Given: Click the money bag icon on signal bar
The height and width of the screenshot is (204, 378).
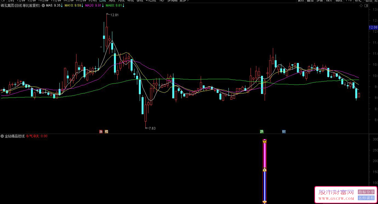Looking at the screenshot, I should coord(265,170).
